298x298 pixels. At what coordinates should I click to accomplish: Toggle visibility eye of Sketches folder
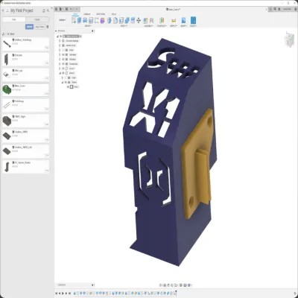[63, 59]
